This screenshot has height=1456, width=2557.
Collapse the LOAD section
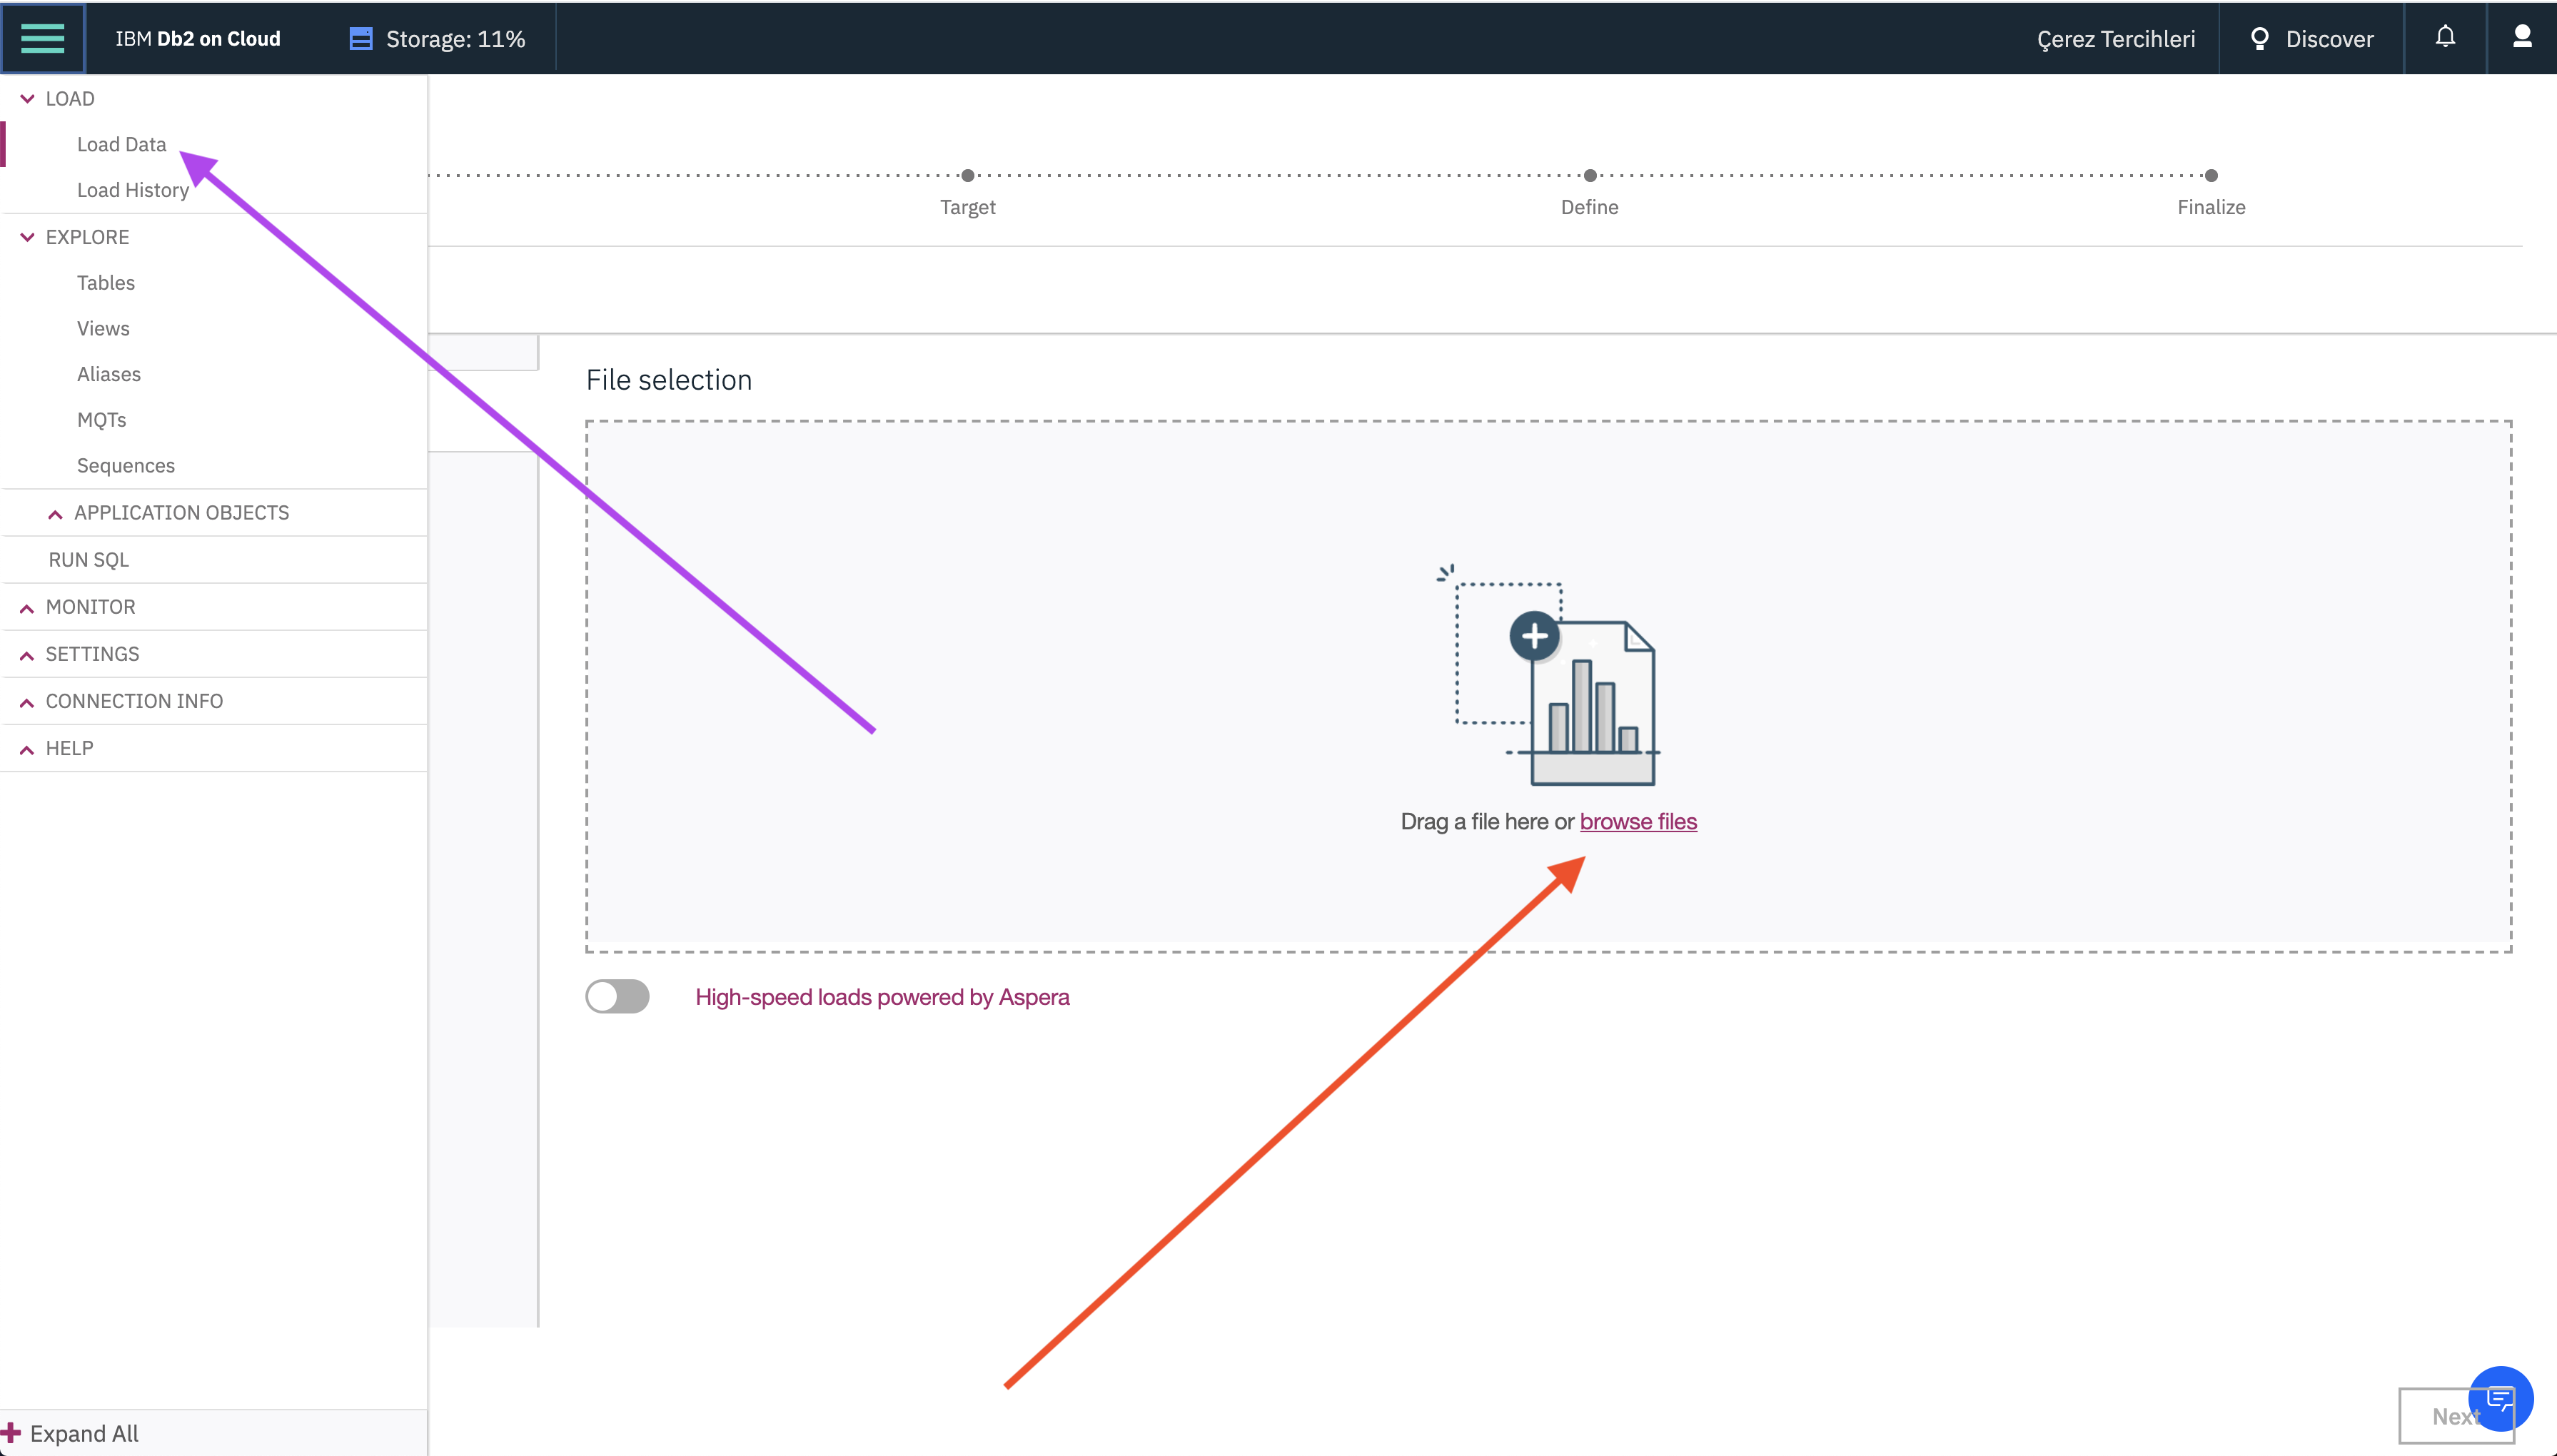[27, 99]
